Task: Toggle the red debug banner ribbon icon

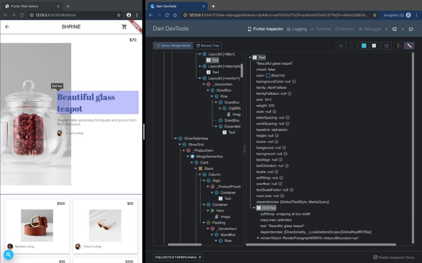Action: (409, 46)
